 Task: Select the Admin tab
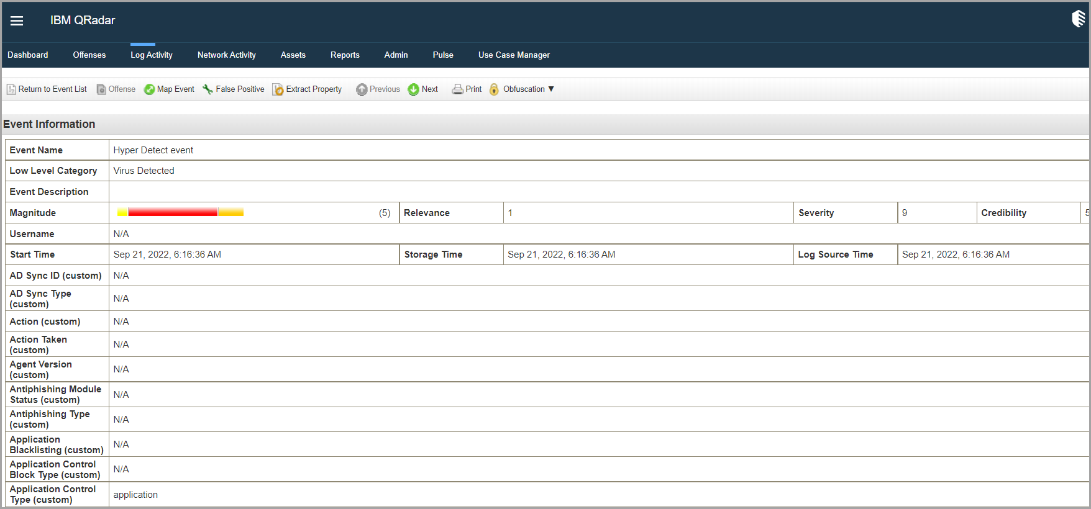tap(396, 55)
